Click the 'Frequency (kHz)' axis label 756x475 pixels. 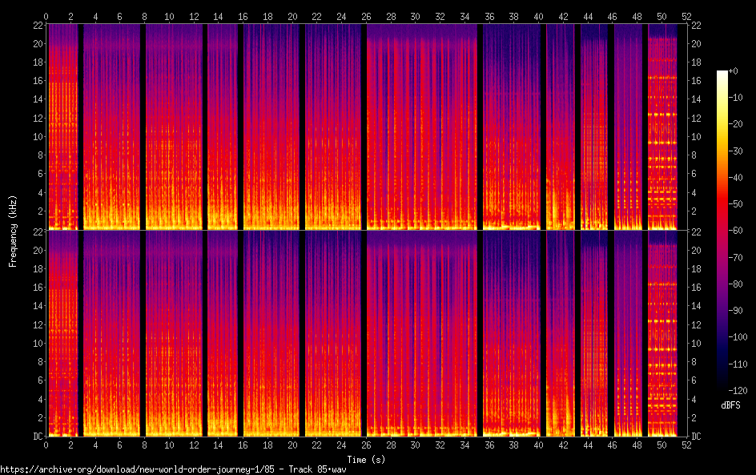tap(13, 230)
